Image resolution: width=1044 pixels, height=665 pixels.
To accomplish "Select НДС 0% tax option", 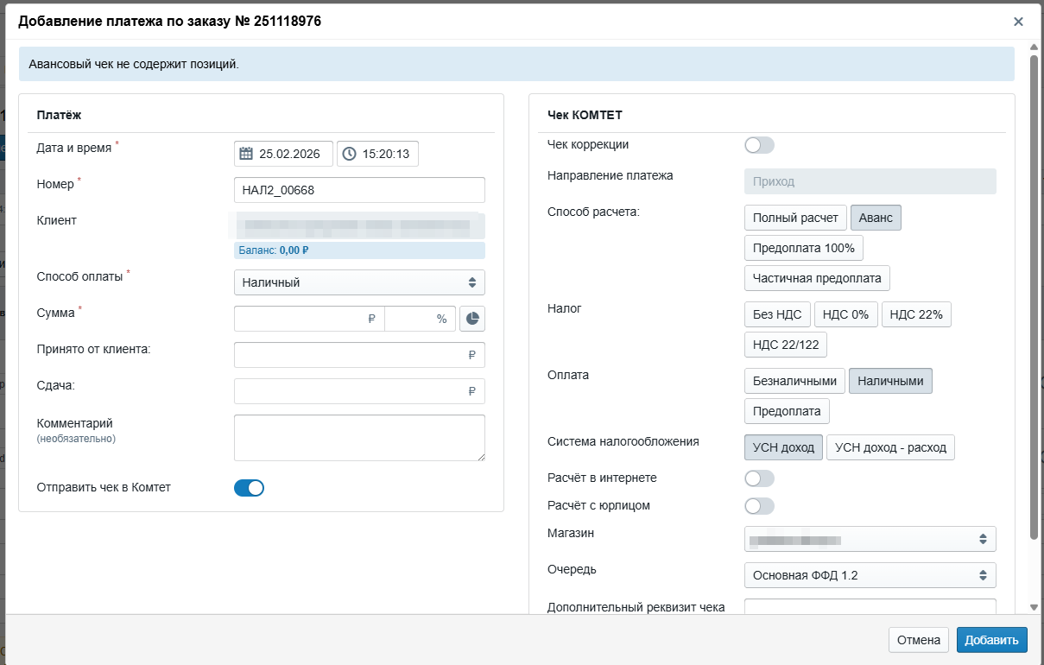I will coord(846,314).
